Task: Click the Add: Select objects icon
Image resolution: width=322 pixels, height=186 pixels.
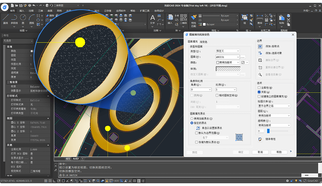Action: coord(261,54)
